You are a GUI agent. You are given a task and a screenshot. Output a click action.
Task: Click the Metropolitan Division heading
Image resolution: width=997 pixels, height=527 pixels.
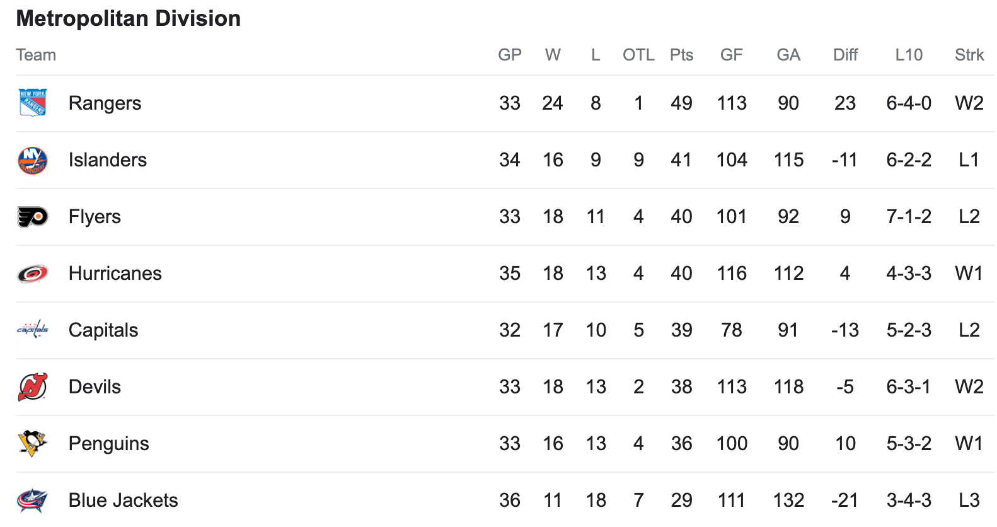129,19
